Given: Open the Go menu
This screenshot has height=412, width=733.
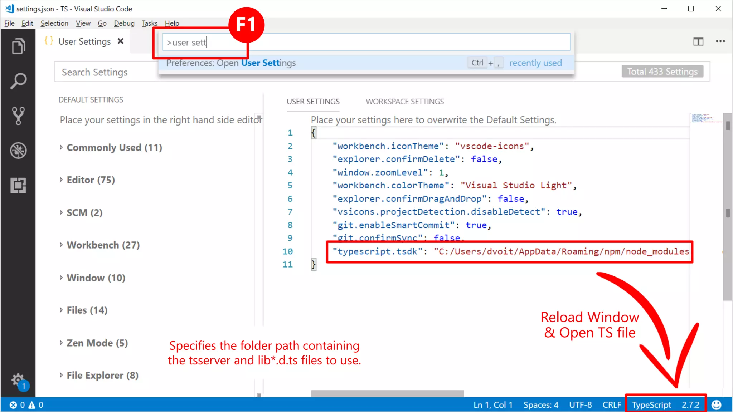Looking at the screenshot, I should tap(102, 23).
